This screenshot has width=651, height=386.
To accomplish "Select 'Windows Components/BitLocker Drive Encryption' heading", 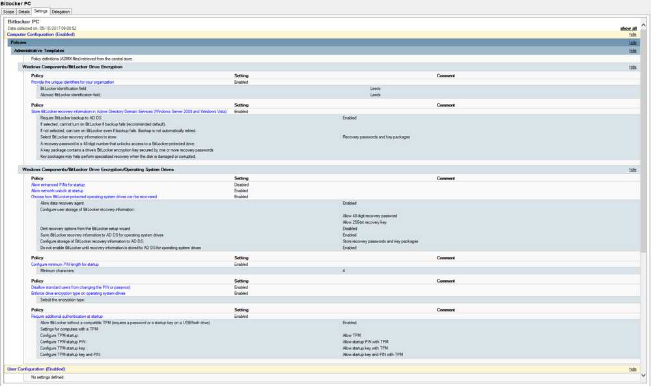I will pyautogui.click(x=72, y=67).
